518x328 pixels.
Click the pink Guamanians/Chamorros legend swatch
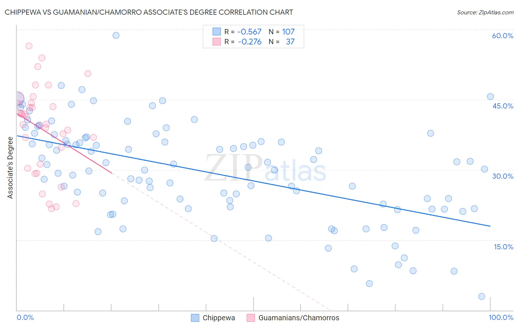click(251, 318)
